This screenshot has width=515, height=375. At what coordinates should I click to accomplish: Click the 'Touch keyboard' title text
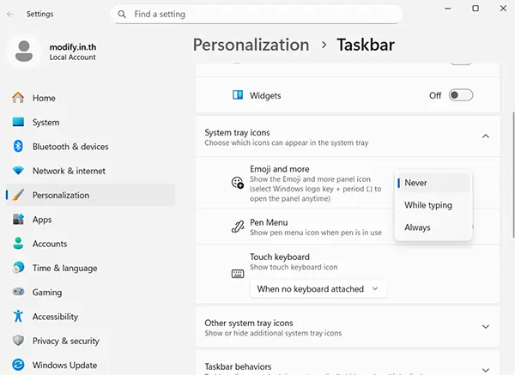[x=280, y=257]
